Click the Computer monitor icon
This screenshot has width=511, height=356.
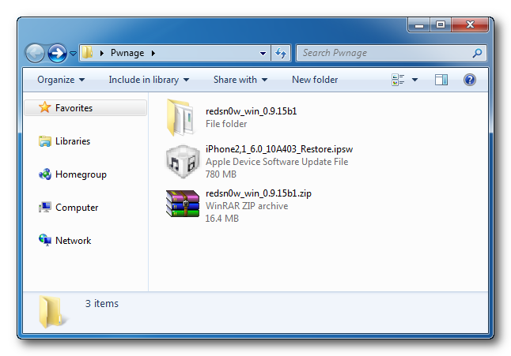(45, 207)
